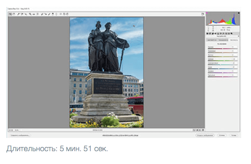The width and height of the screenshot is (251, 164).
Task: Pick the White Balance eyedropper tool
Action: (x=18, y=14)
